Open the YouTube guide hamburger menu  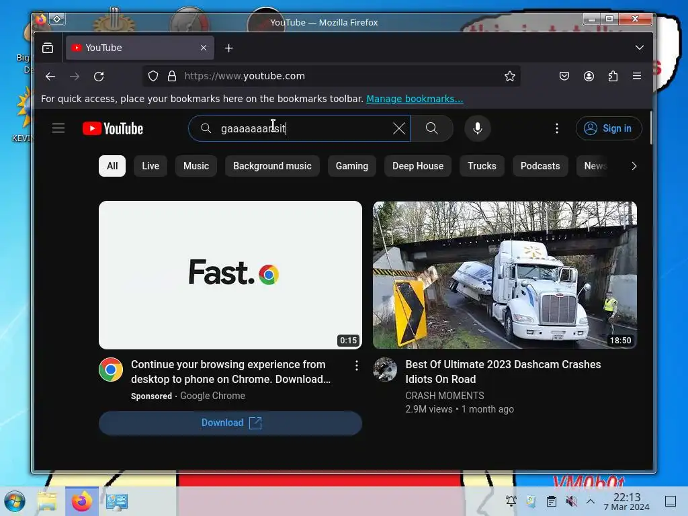click(x=58, y=128)
